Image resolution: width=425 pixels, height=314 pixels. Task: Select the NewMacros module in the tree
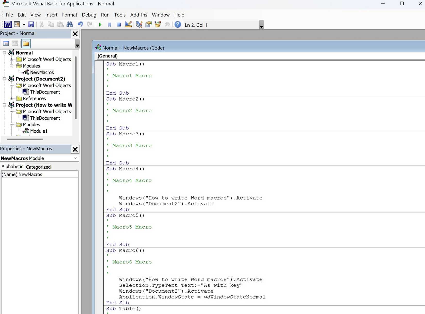click(x=42, y=72)
